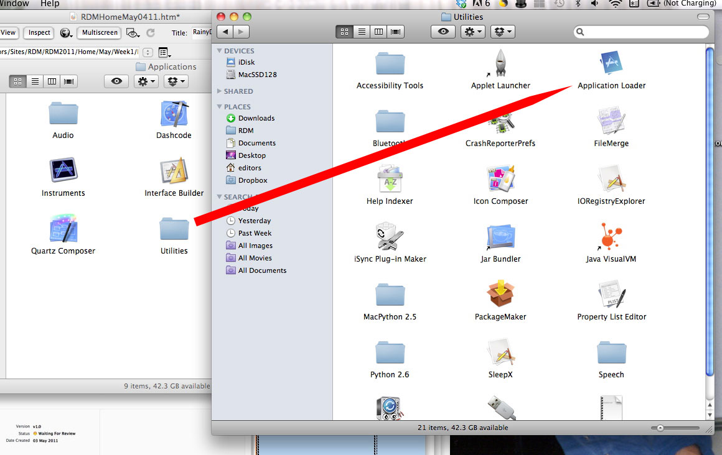
Task: Open the Property List Editor
Action: [611, 295]
